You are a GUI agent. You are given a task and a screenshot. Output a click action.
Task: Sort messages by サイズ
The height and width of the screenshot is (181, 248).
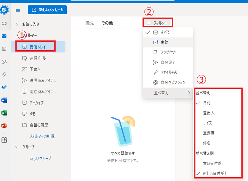pos(218,123)
